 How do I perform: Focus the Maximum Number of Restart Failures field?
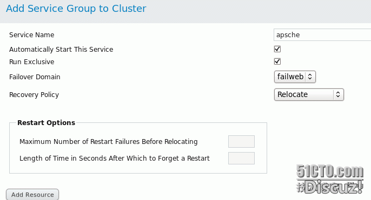point(241,141)
